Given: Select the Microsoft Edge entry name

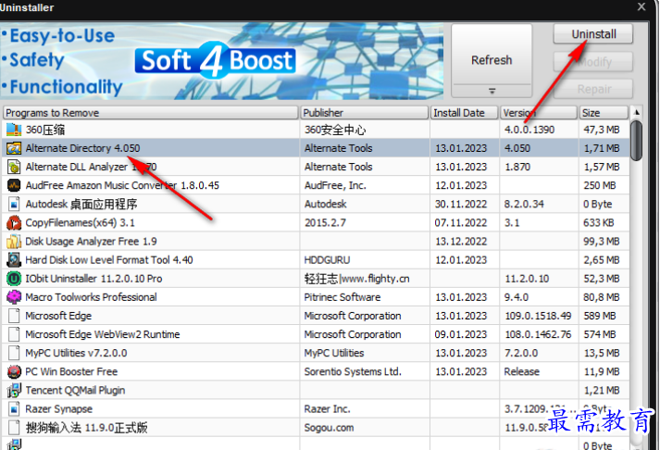Looking at the screenshot, I should [58, 316].
